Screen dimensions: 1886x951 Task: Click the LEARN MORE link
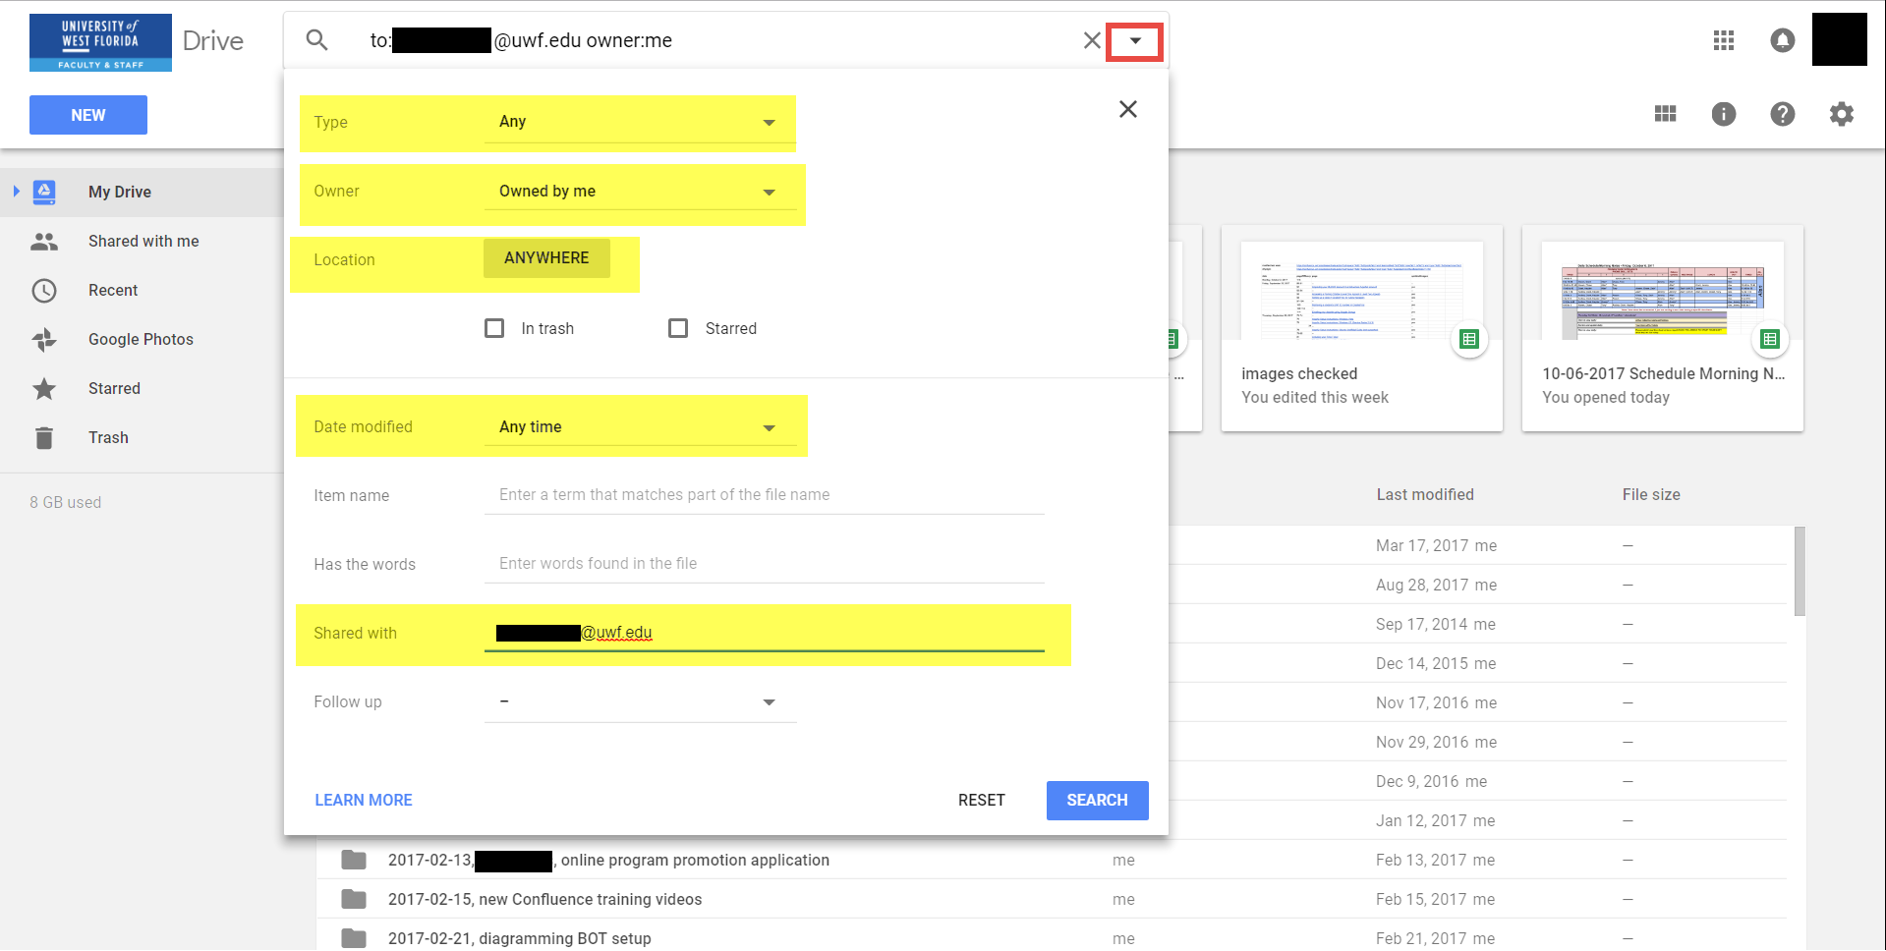[364, 800]
